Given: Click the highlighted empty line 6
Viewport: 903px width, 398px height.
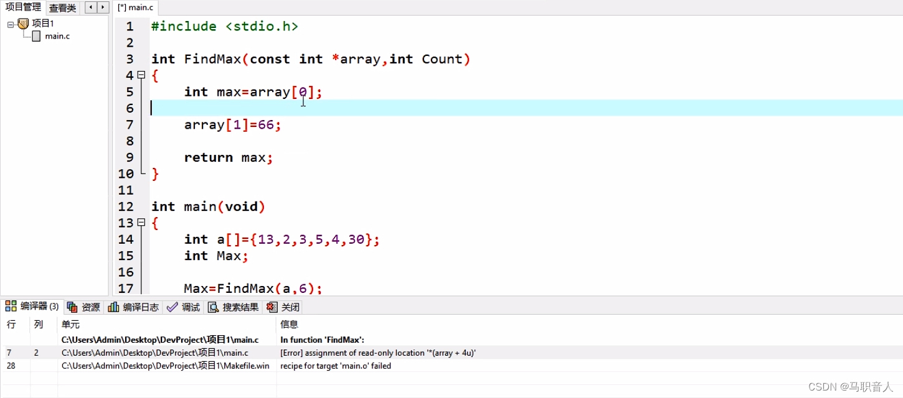Looking at the screenshot, I should pyautogui.click(x=526, y=108).
